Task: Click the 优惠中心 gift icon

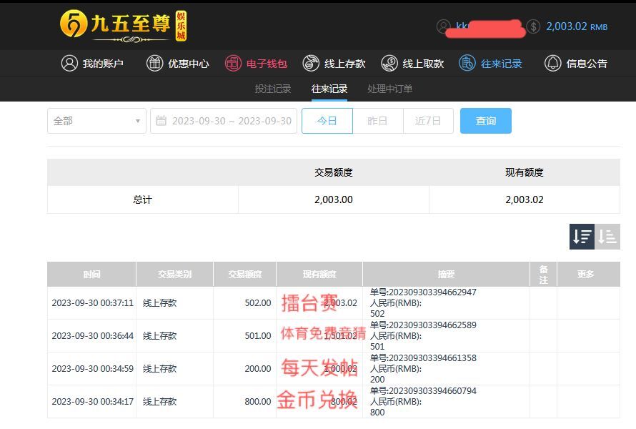Action: pyautogui.click(x=154, y=64)
